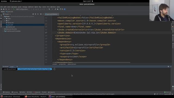
Task: Click the 2 spaces indent status entry
Action: 166,94
